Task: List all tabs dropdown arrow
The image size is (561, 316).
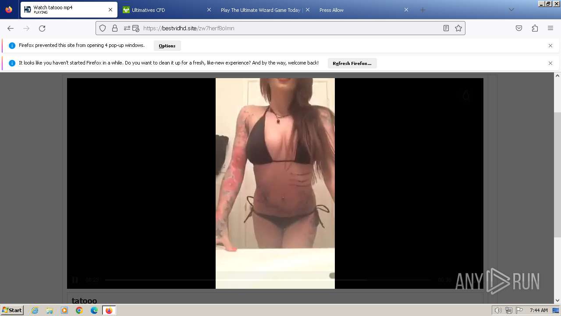Action: tap(511, 10)
